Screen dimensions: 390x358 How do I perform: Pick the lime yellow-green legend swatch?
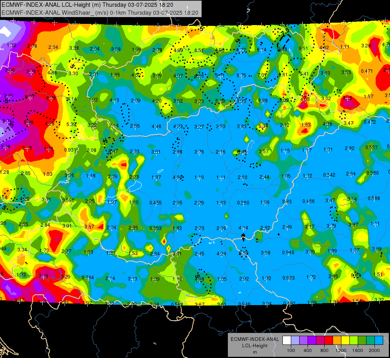354,340
